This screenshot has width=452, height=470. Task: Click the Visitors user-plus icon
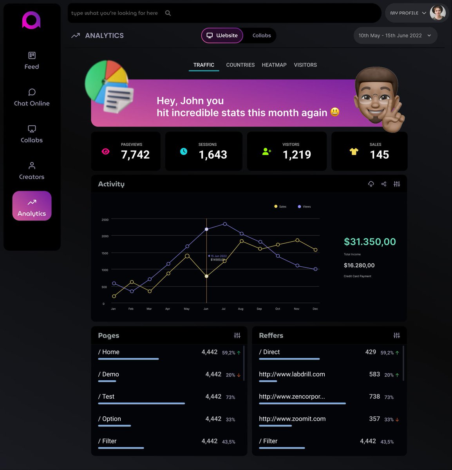click(267, 151)
